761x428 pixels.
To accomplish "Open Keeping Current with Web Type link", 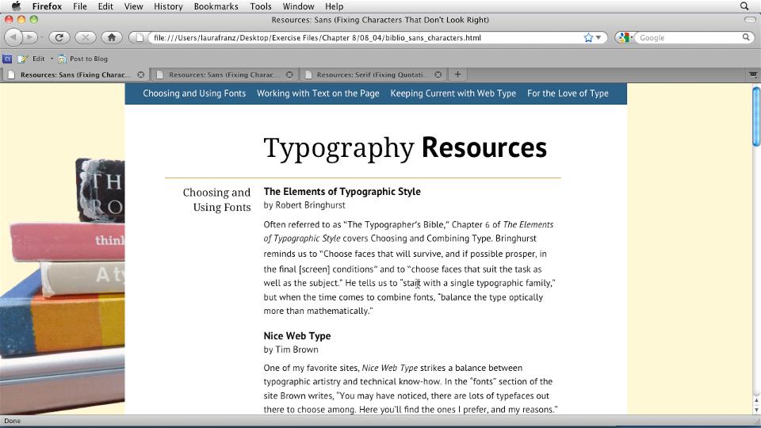I will click(453, 94).
